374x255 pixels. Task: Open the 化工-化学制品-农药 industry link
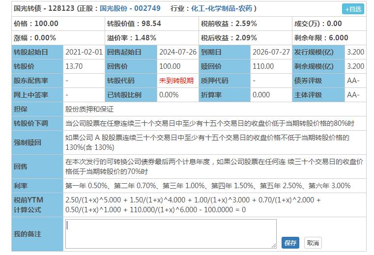221,8
